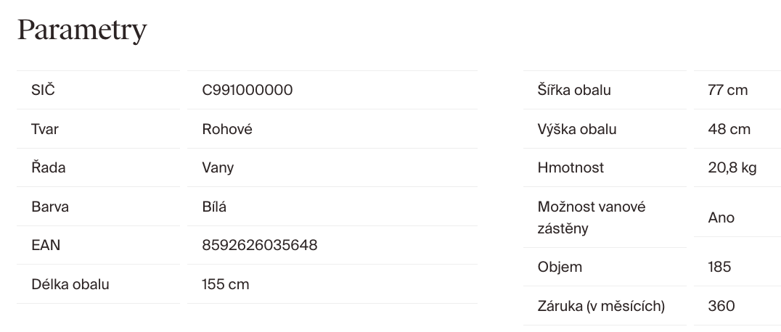Screen dimensions: 781x332
Task: Click the Objem value 185
Action: pyautogui.click(x=719, y=267)
